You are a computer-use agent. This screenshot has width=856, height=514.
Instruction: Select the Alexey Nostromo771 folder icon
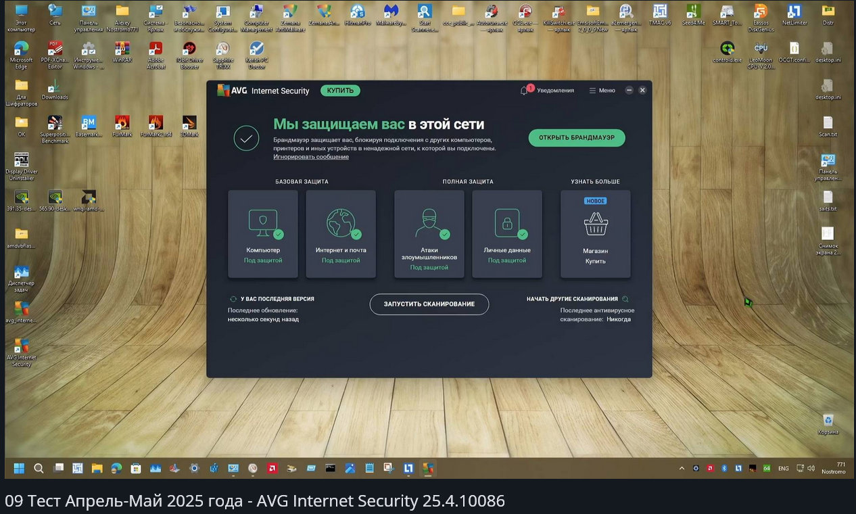[122, 18]
